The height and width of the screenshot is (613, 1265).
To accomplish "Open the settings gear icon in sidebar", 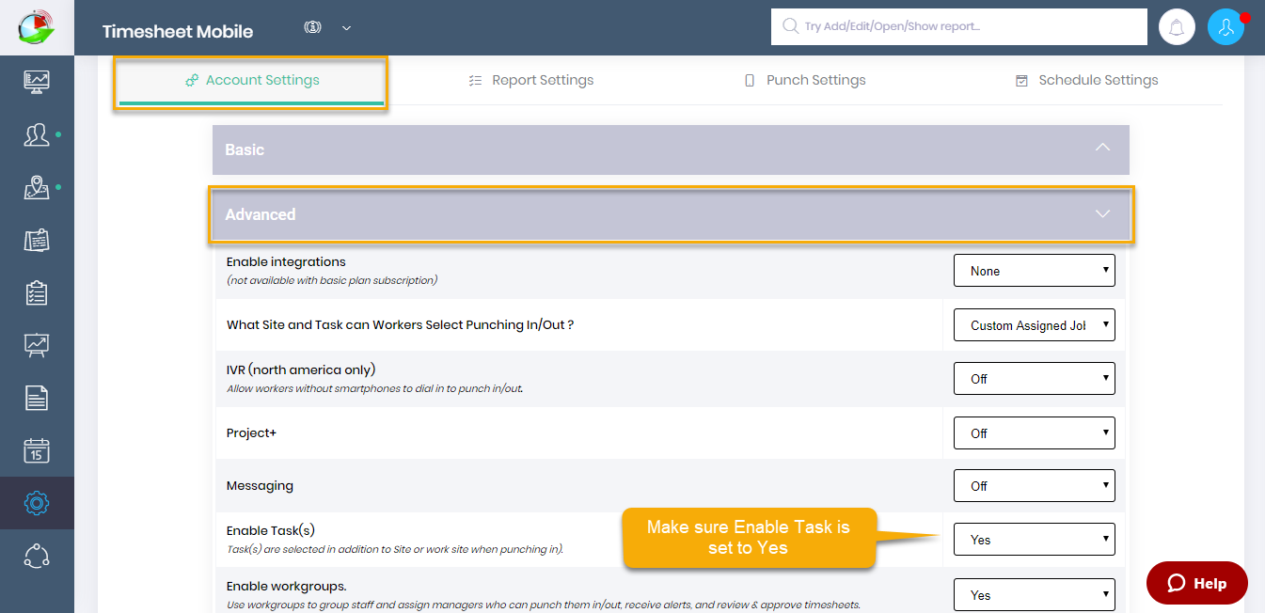I will 37,503.
